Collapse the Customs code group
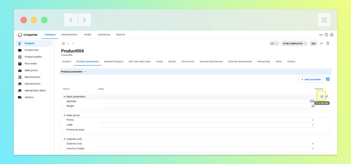The image size is (351, 164). click(64, 139)
